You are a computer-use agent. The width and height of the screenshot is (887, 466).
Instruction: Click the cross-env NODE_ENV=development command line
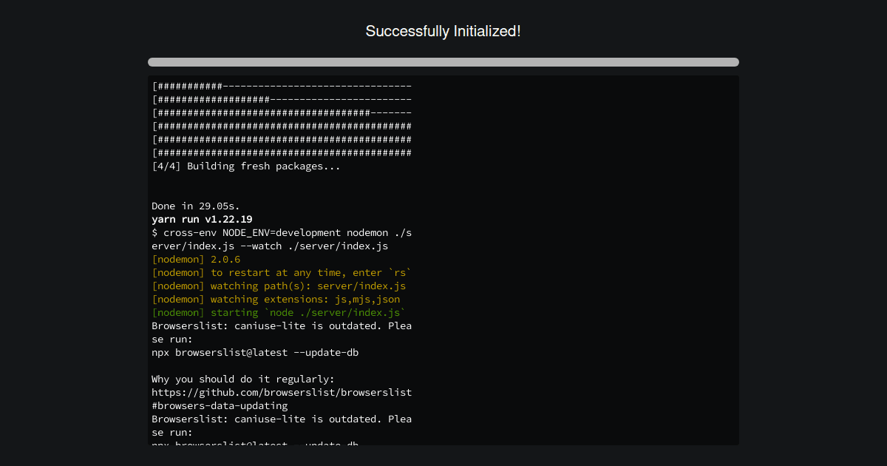pos(281,232)
